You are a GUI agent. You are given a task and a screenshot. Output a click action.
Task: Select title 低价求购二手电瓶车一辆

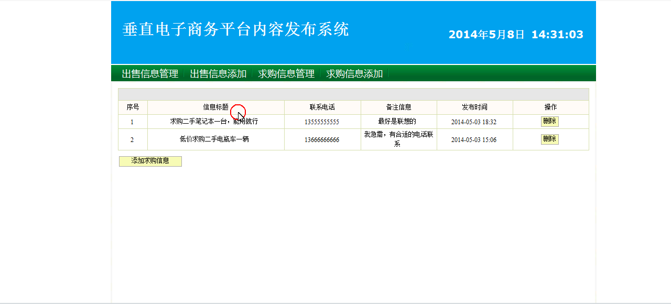coord(214,139)
